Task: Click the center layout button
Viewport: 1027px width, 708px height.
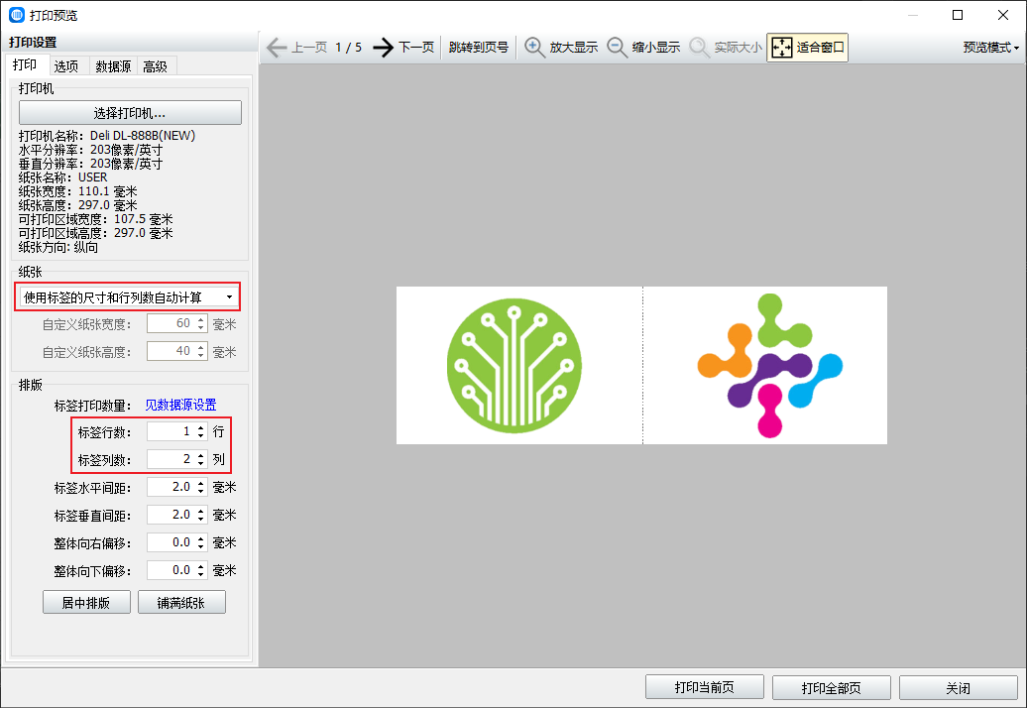Action: 86,603
